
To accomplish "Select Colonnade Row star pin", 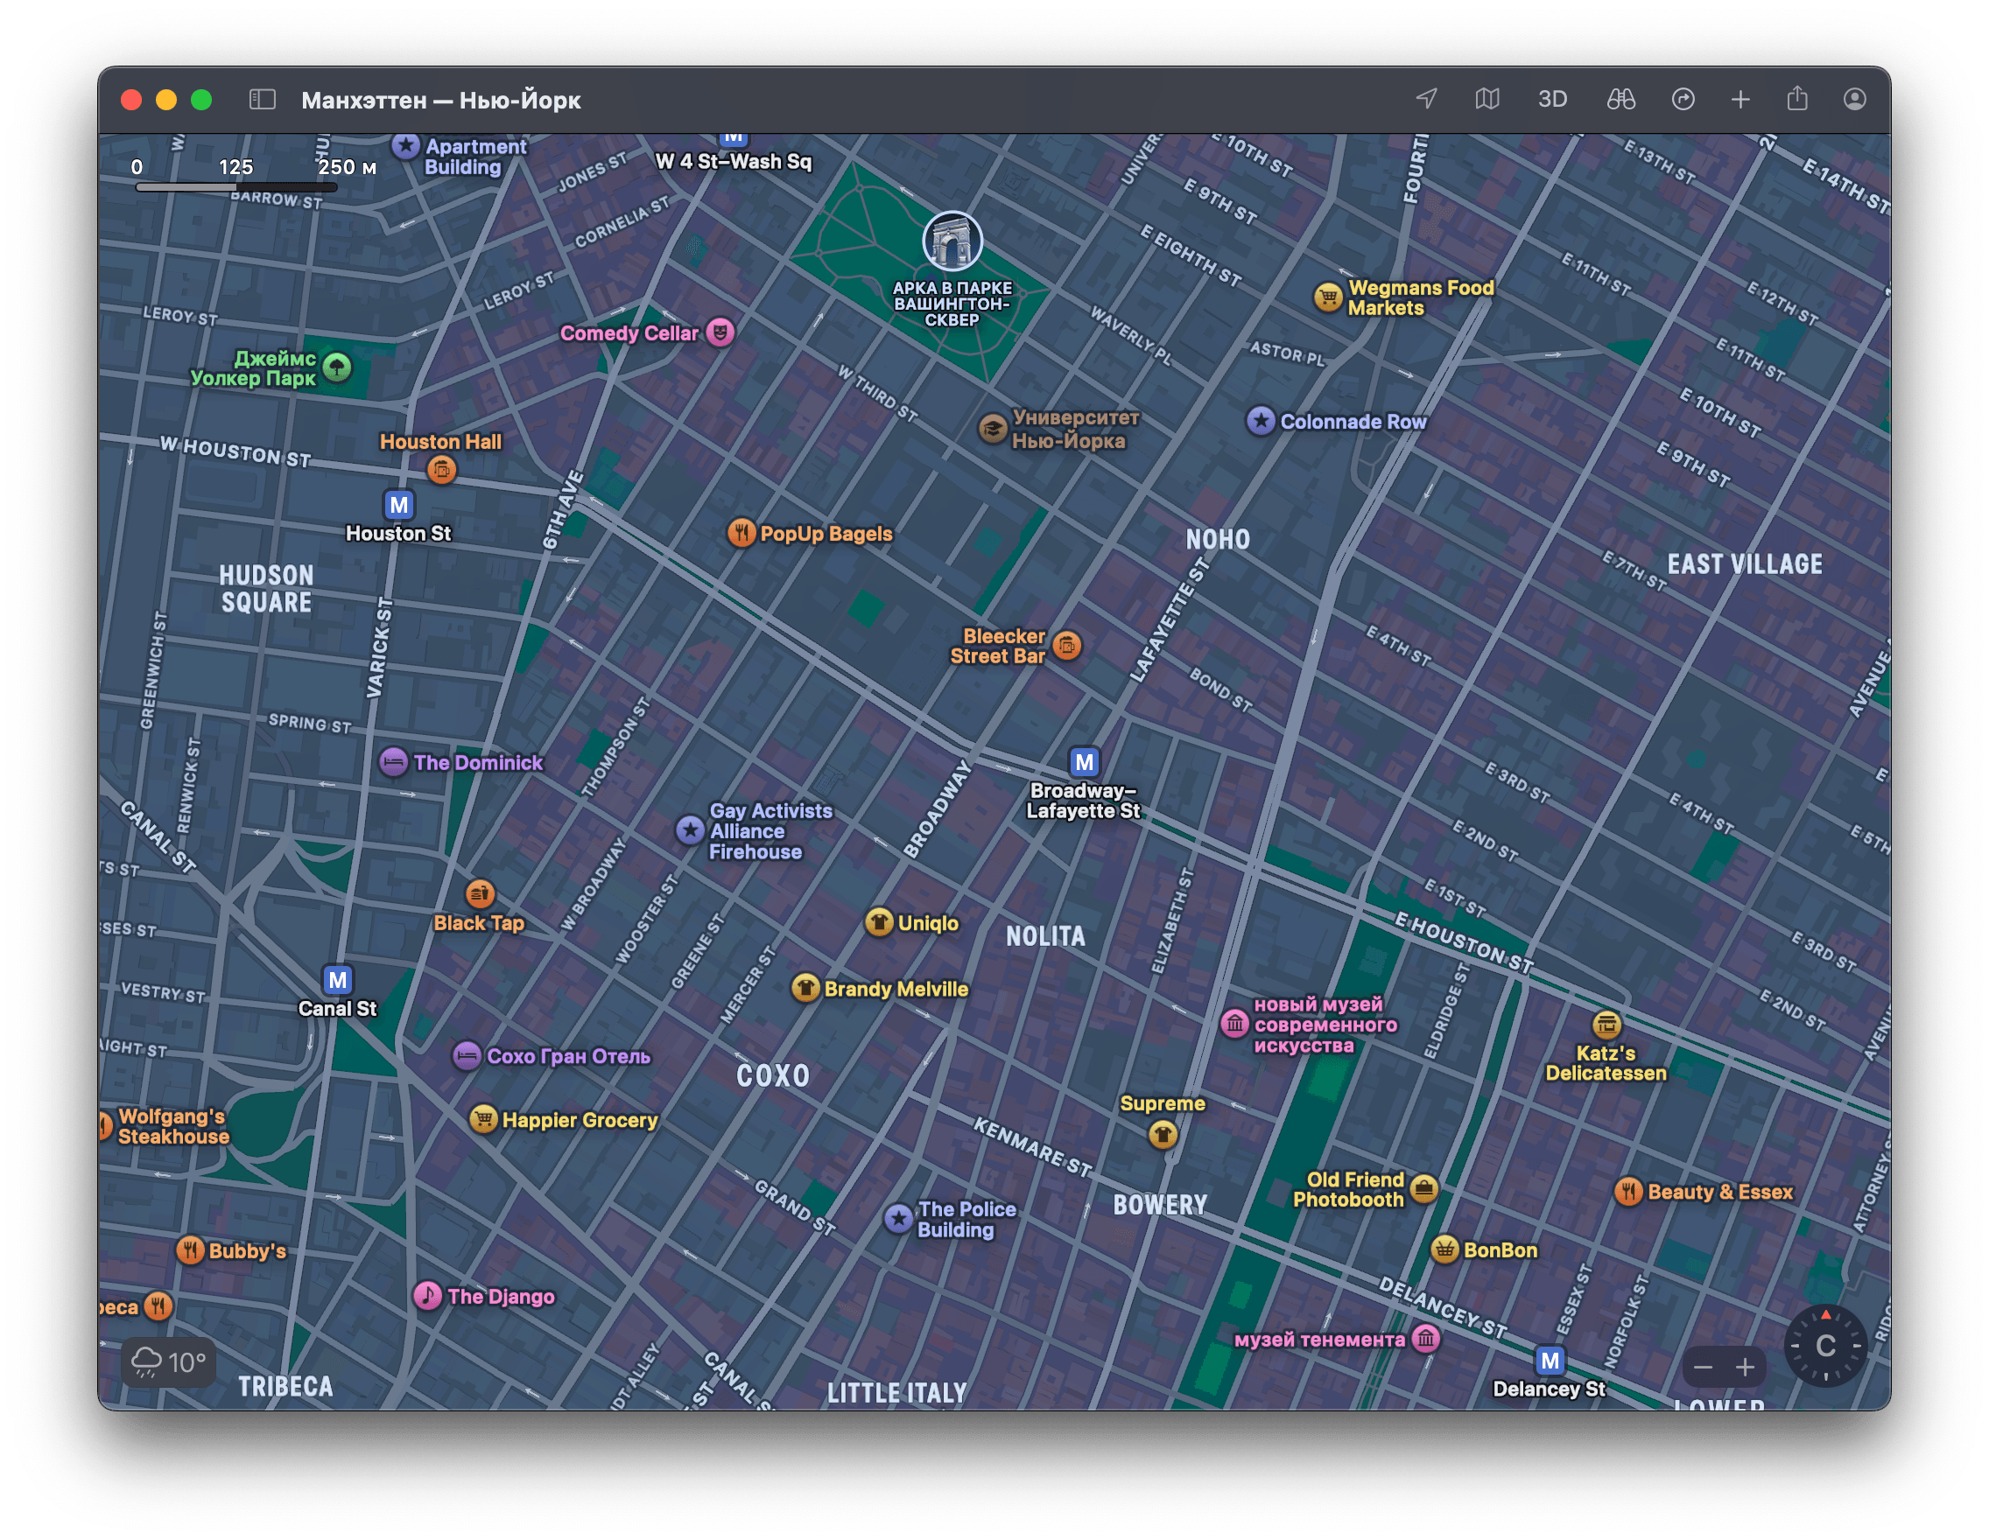I will (1261, 421).
